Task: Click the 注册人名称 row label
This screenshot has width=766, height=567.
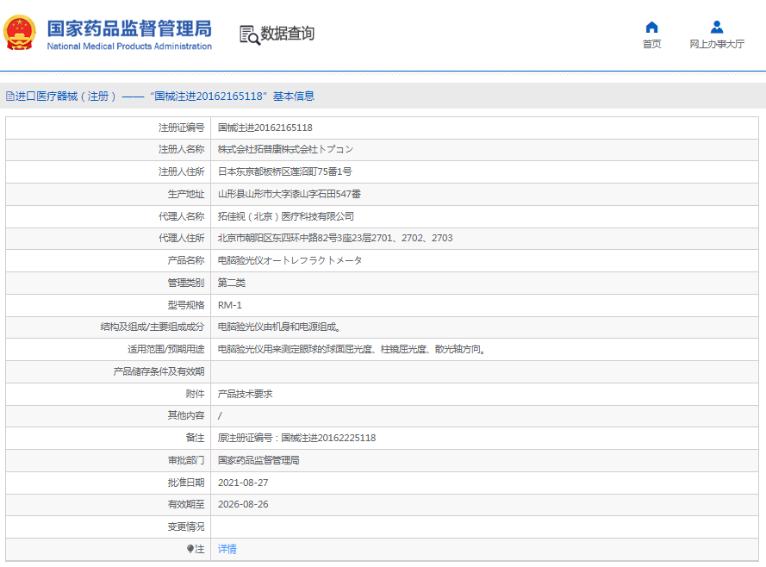Action: (181, 149)
